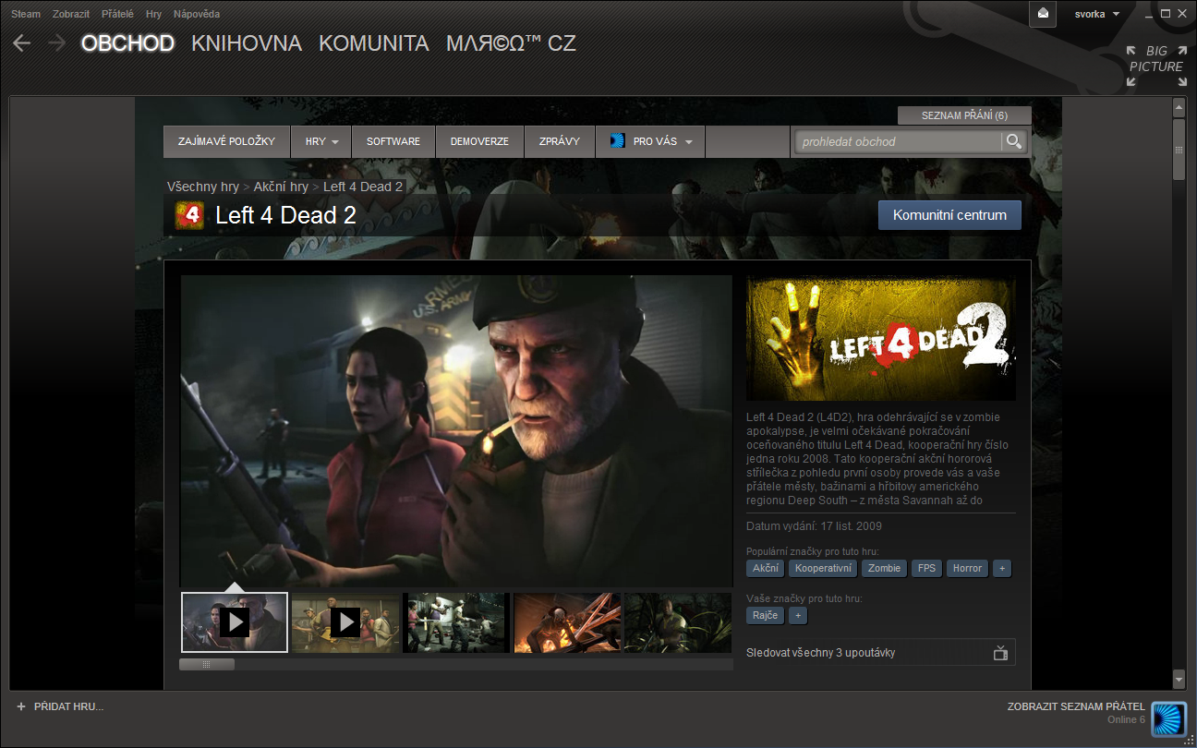
Task: Expand the HRY store dropdown
Action: coord(321,141)
